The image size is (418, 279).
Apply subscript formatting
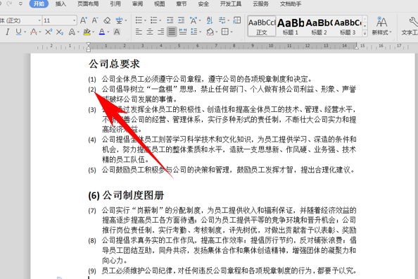click(x=60, y=32)
